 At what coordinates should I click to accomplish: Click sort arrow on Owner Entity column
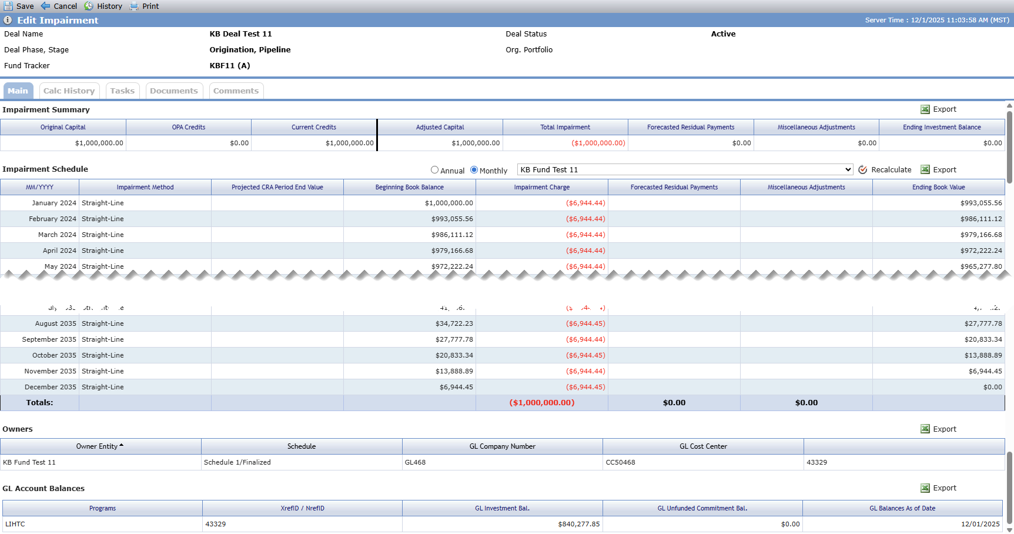pyautogui.click(x=122, y=446)
